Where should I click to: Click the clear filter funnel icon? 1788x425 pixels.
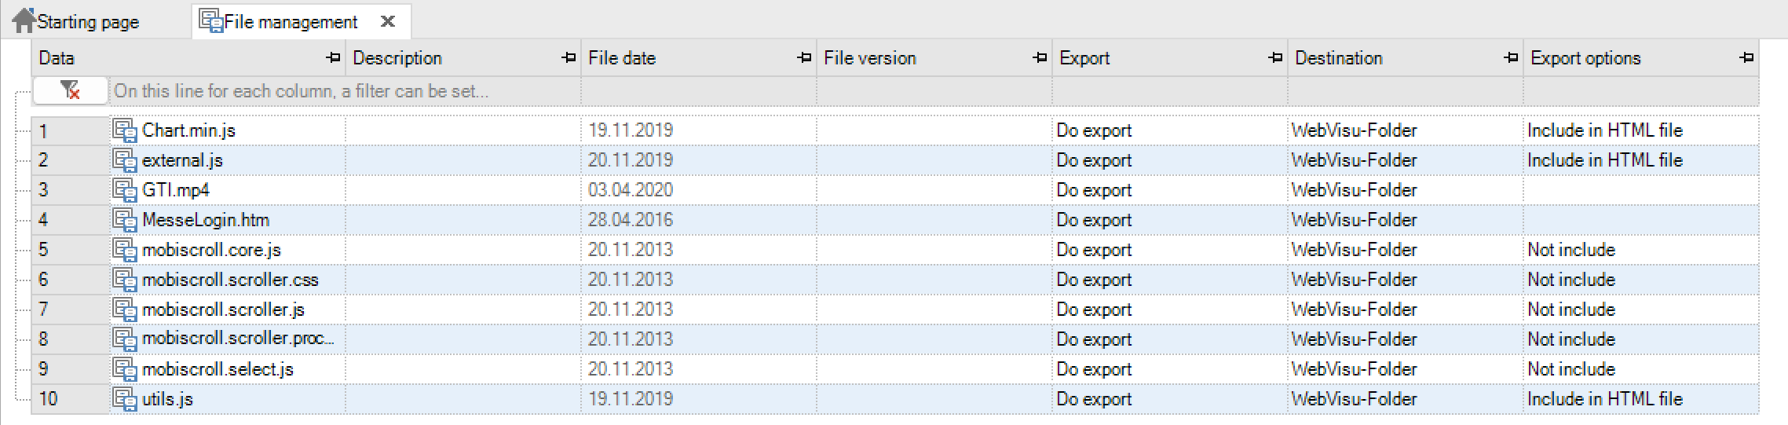(x=70, y=91)
